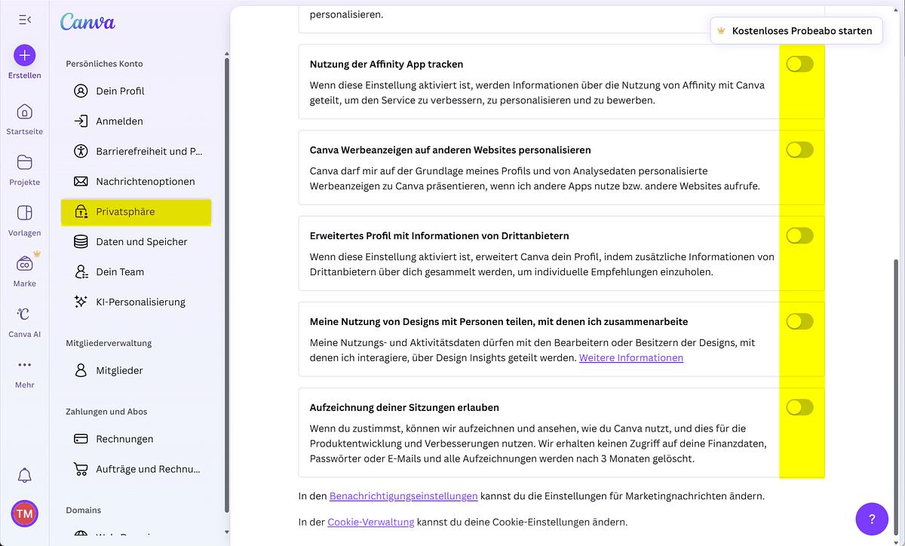
Task: Follow the Cookie-Verwaltung link
Action: click(x=370, y=522)
